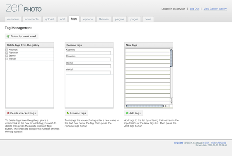
Task: Check the Weltall tag checkbox
Action: click(7, 58)
